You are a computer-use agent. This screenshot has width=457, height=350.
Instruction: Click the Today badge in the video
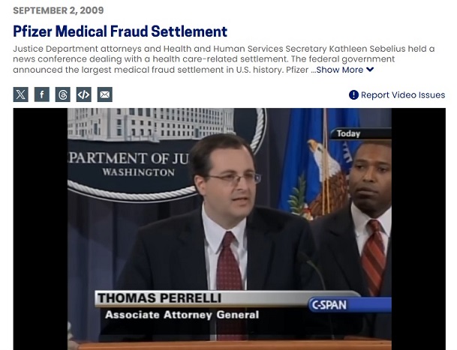click(348, 134)
